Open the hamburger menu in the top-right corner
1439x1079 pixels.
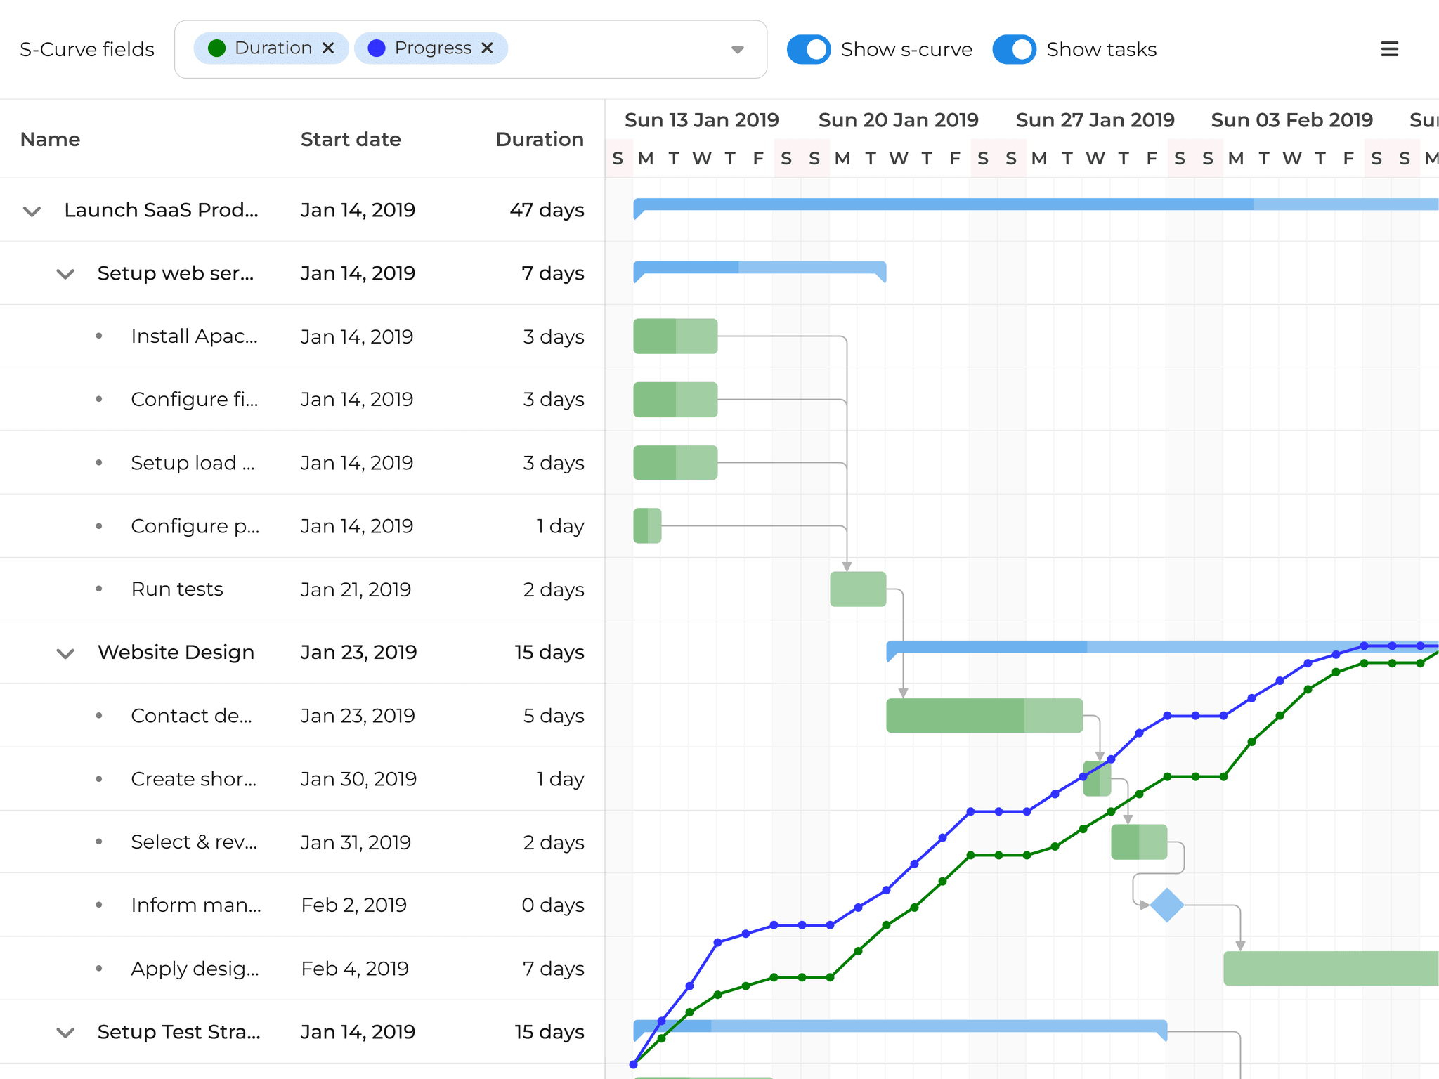(x=1389, y=48)
